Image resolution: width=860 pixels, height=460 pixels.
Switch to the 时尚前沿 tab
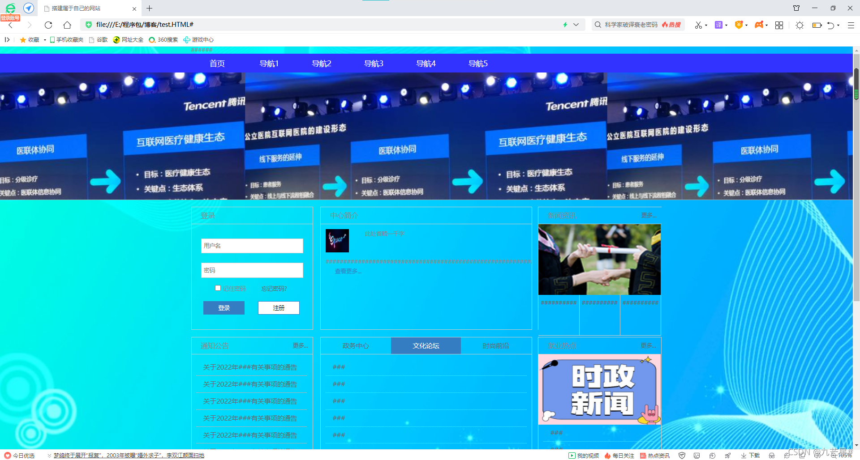point(496,346)
